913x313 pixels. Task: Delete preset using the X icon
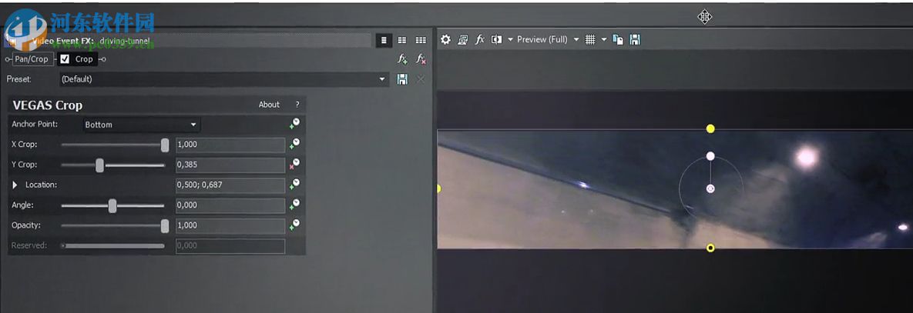point(421,79)
